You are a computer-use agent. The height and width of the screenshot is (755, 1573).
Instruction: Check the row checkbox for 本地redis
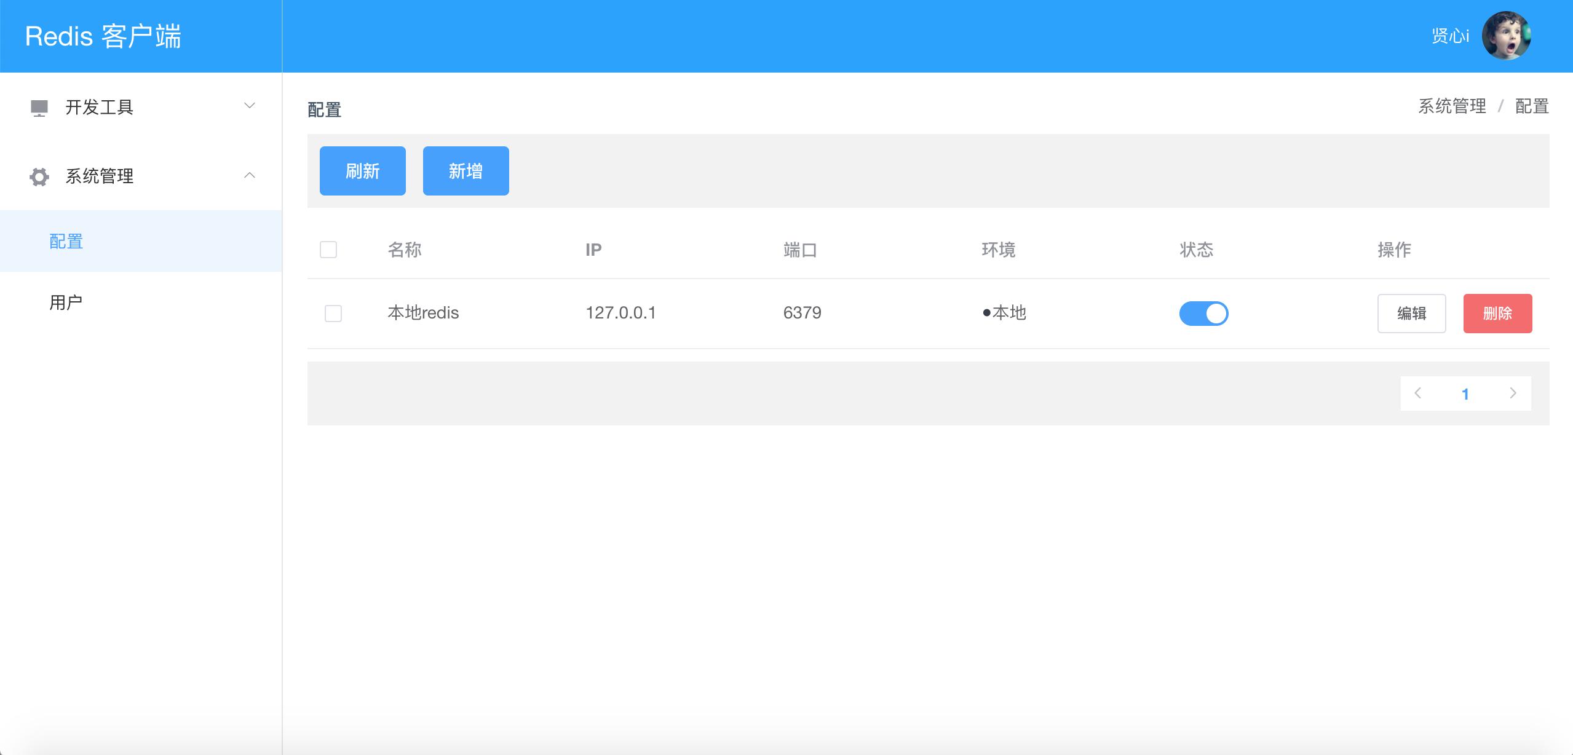tap(333, 314)
